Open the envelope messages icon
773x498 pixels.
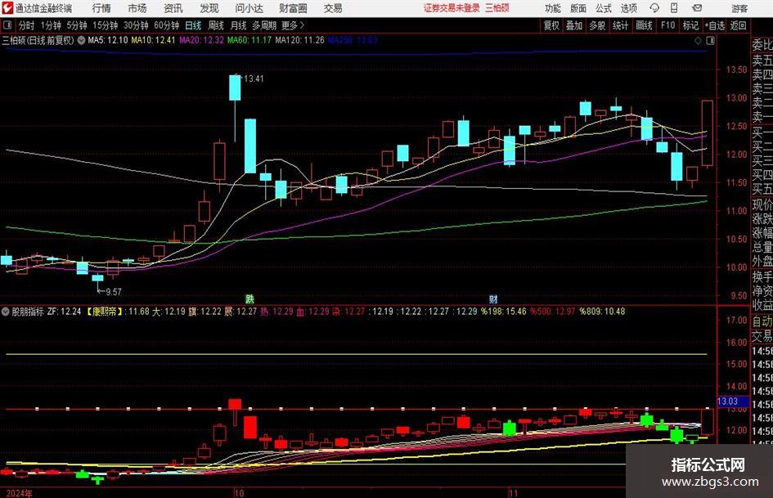(x=697, y=8)
